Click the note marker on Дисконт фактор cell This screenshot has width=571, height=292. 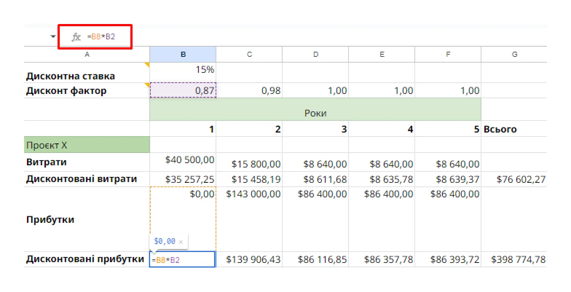pos(147,85)
